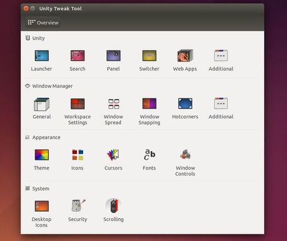This screenshot has height=241, width=287.
Task: Open the Web Apps icon
Action: (x=185, y=56)
